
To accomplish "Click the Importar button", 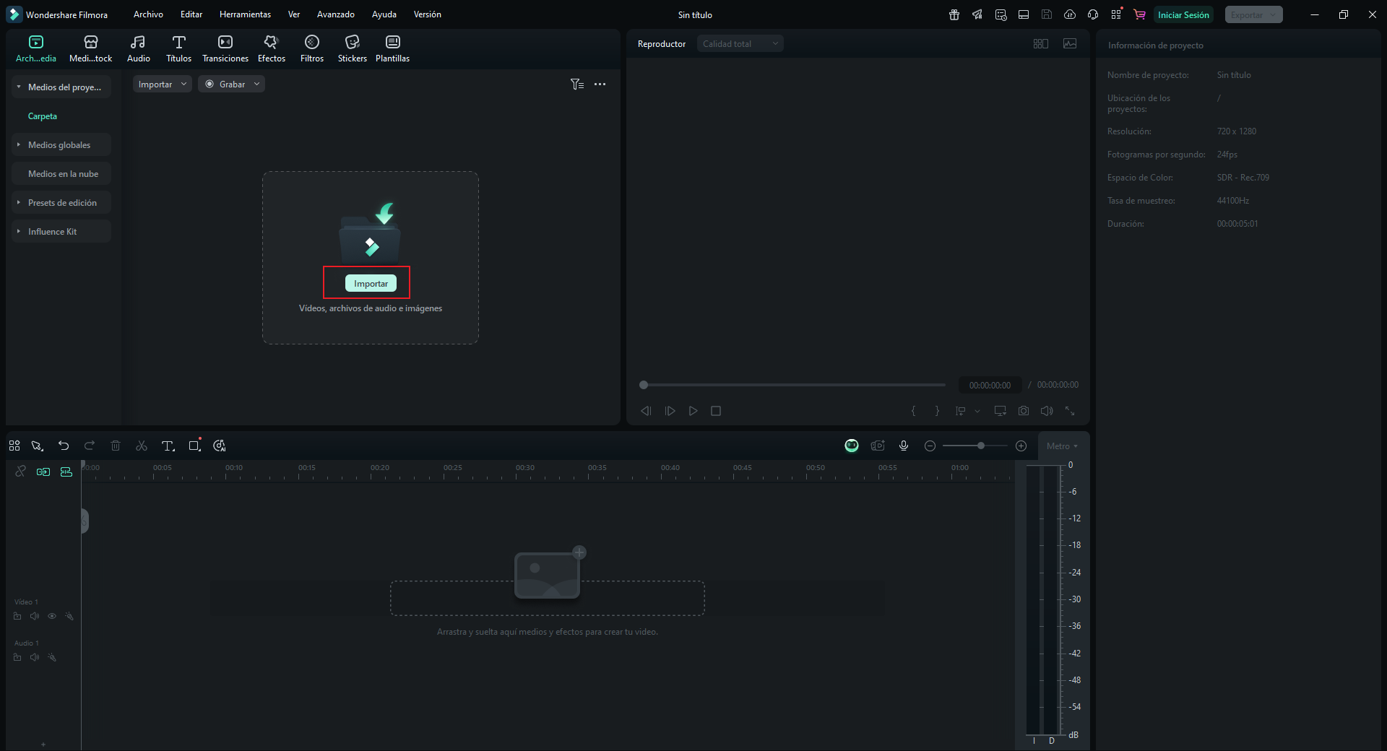I will (370, 283).
